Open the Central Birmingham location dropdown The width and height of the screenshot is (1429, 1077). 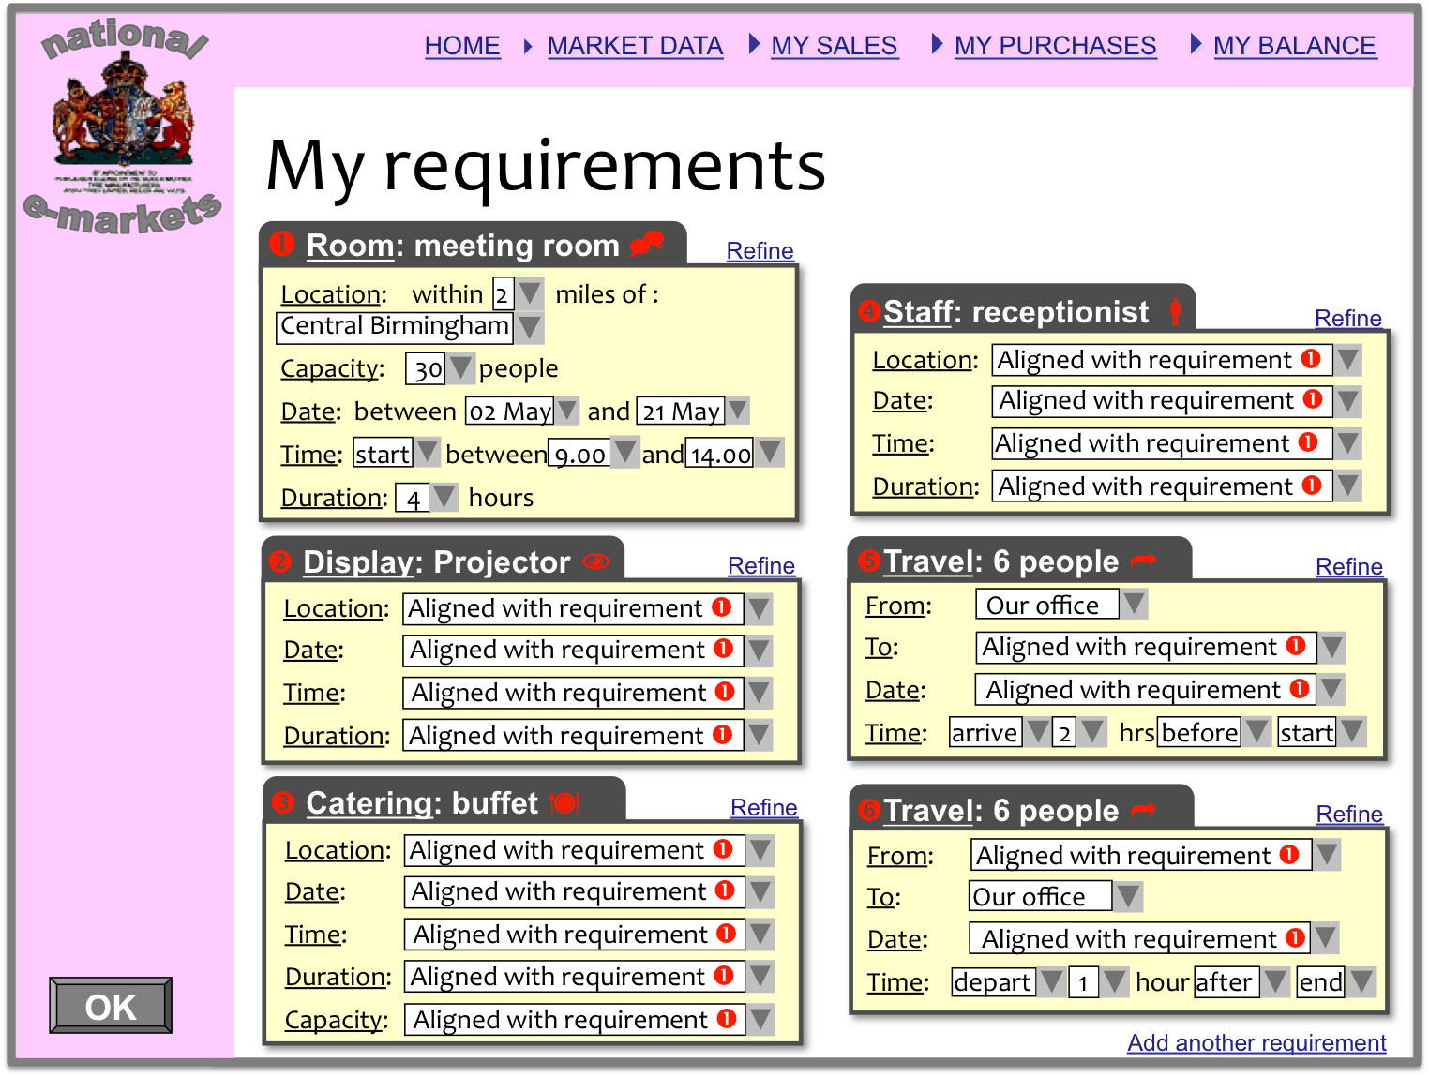529,327
